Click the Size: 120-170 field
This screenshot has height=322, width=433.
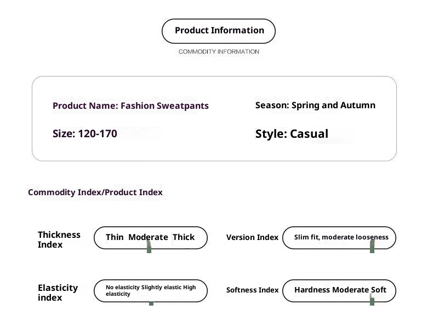tap(84, 133)
